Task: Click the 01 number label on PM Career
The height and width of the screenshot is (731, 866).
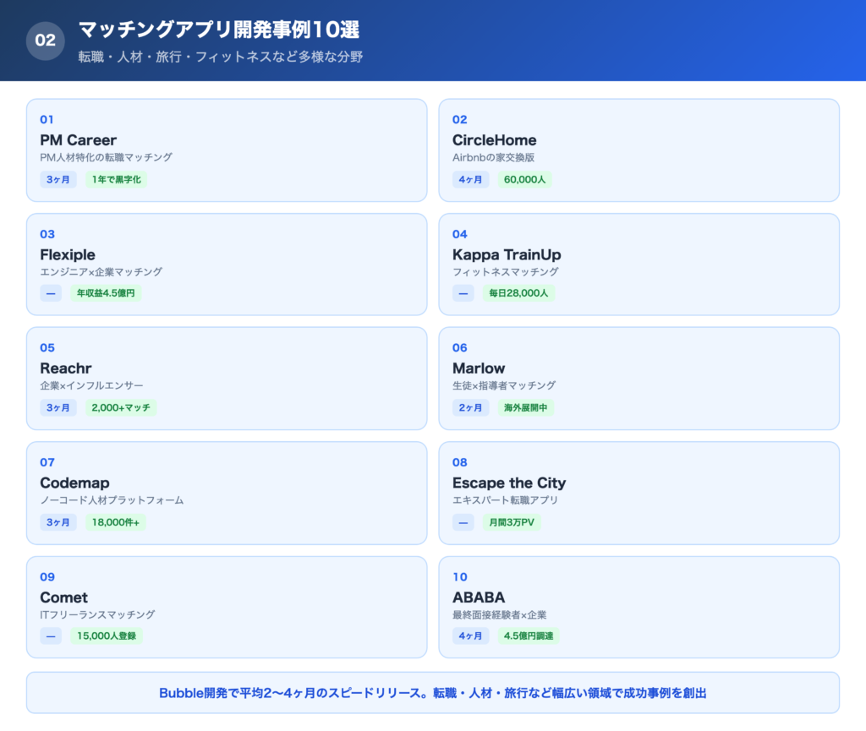Action: [x=47, y=120]
